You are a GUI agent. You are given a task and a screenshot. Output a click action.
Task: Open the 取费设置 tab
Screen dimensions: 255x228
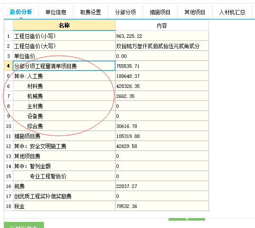pyautogui.click(x=91, y=12)
